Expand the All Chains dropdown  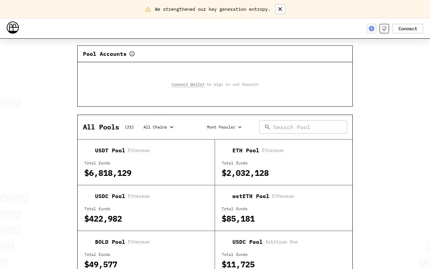click(159, 127)
